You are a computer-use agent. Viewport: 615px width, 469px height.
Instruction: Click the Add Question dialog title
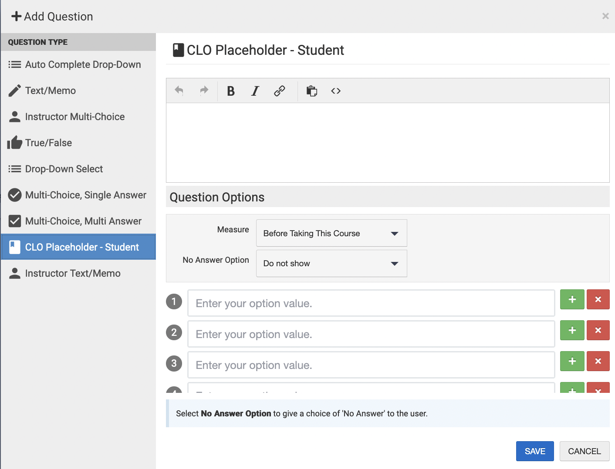(58, 17)
